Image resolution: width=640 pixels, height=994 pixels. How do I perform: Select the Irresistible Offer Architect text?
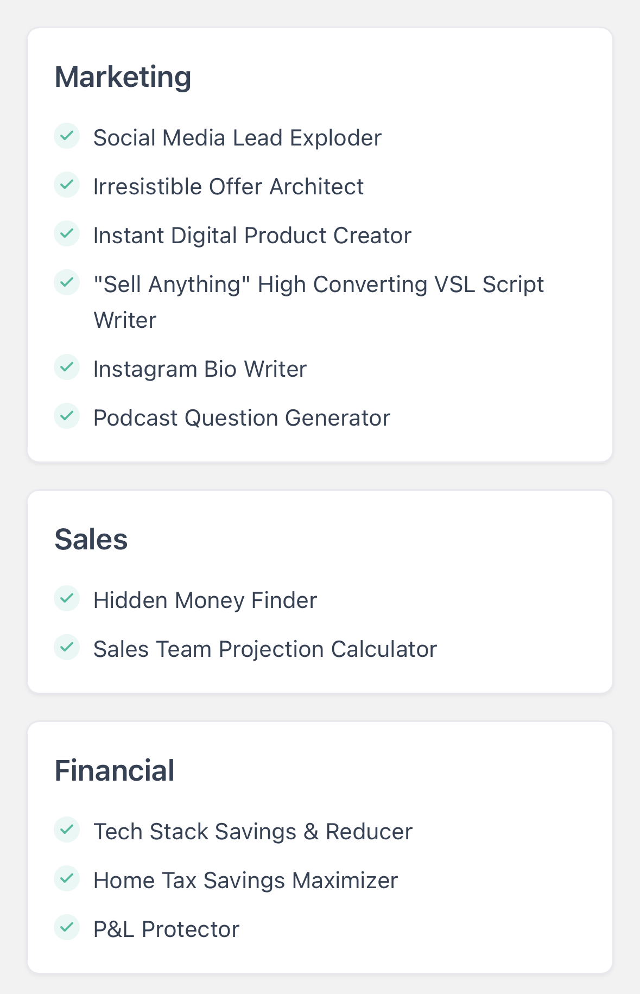point(228,187)
